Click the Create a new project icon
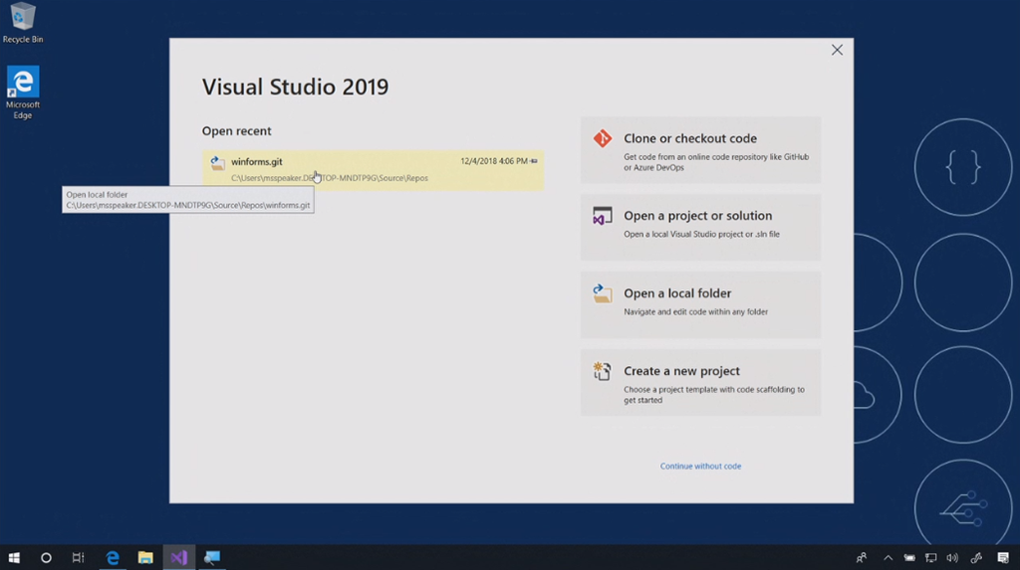Screen dimensions: 1020x570 [602, 371]
